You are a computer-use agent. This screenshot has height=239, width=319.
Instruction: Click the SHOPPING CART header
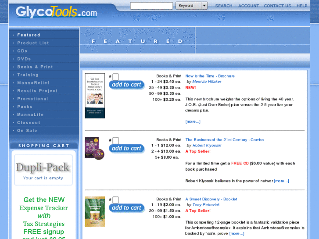pos(44,146)
